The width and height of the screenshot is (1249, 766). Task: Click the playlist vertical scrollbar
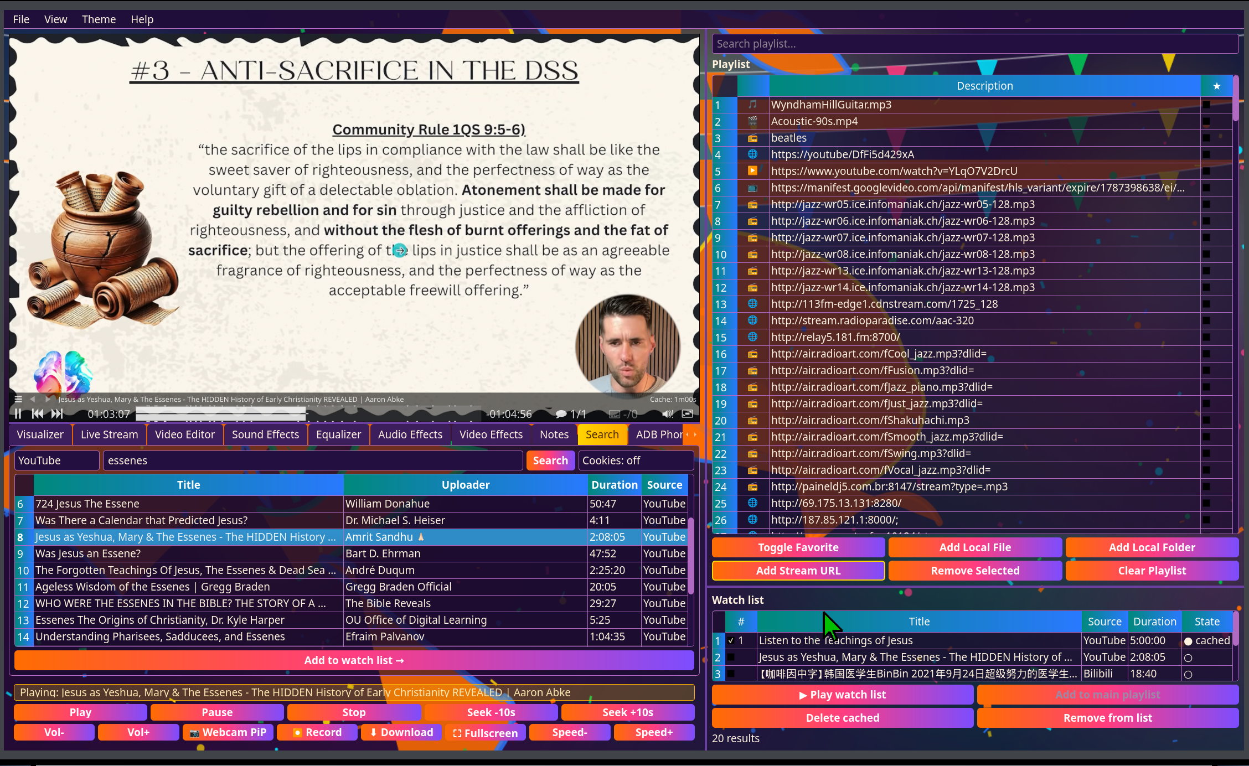[x=1235, y=304]
